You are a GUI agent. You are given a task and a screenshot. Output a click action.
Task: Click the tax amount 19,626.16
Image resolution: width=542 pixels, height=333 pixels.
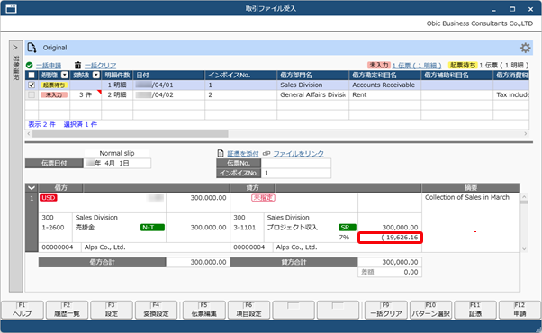point(390,238)
